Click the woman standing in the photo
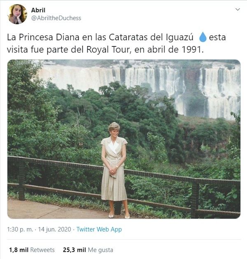 (114, 169)
